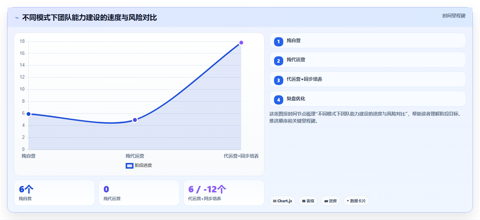
Task: Click the number 4 badge
Action: pos(279,100)
